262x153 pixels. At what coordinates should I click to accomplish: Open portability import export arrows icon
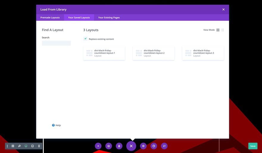[x=164, y=146]
